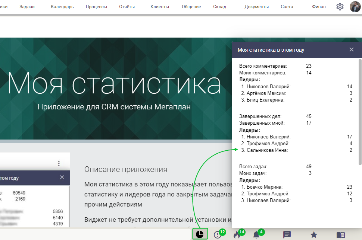
Task: Open the settings gear icon
Action: pos(340,6)
